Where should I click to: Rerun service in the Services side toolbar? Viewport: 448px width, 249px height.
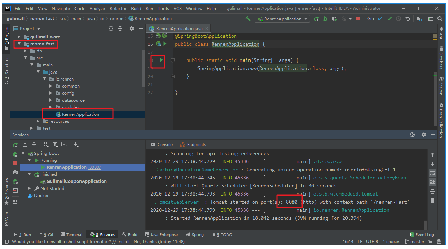point(15,145)
